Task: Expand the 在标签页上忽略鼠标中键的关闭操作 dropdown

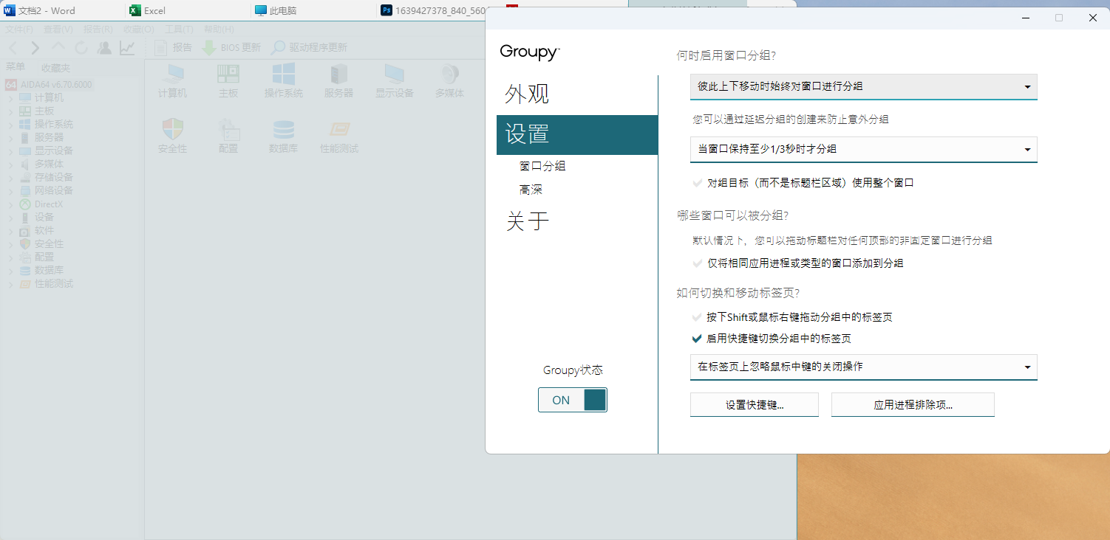Action: (x=863, y=367)
